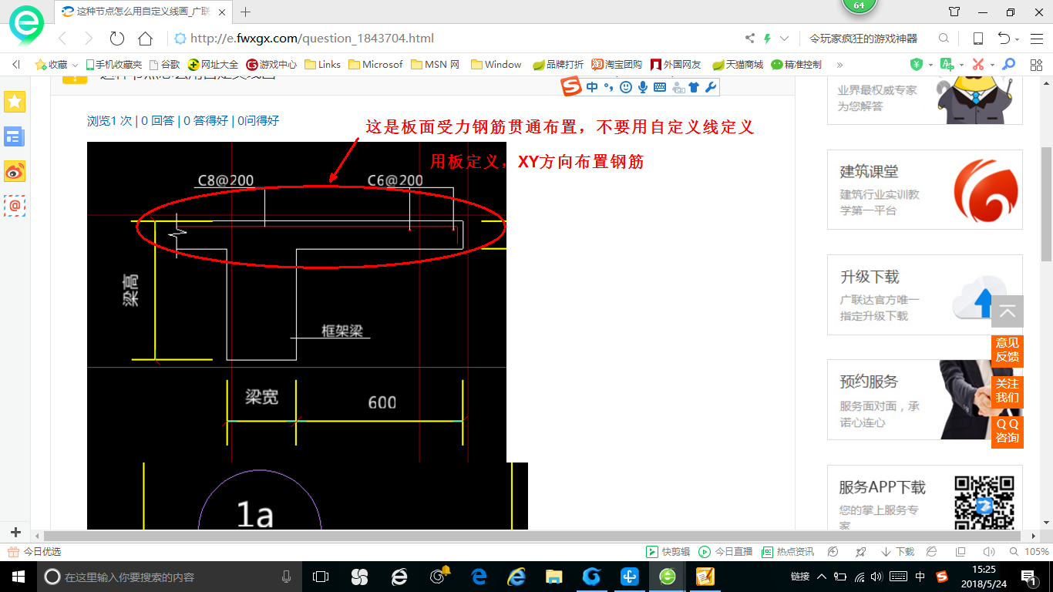The image size is (1053, 592).
Task: Open the 天猫商城 bookmark
Action: coord(738,65)
